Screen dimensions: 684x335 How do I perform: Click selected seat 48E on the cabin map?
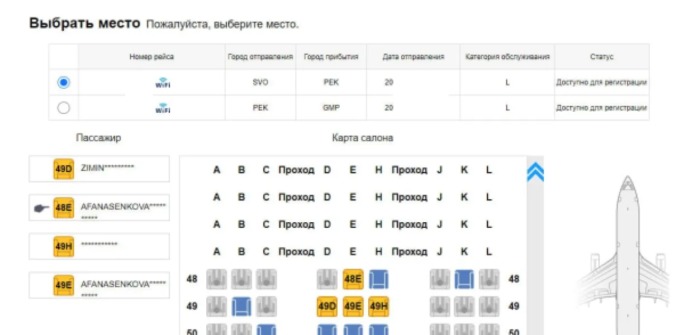click(353, 279)
